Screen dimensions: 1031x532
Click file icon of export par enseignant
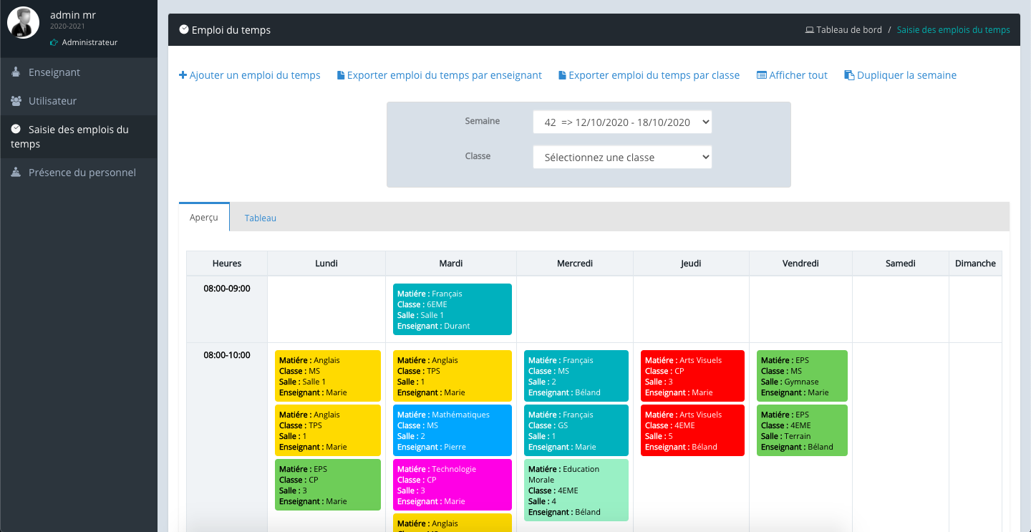[x=341, y=75]
